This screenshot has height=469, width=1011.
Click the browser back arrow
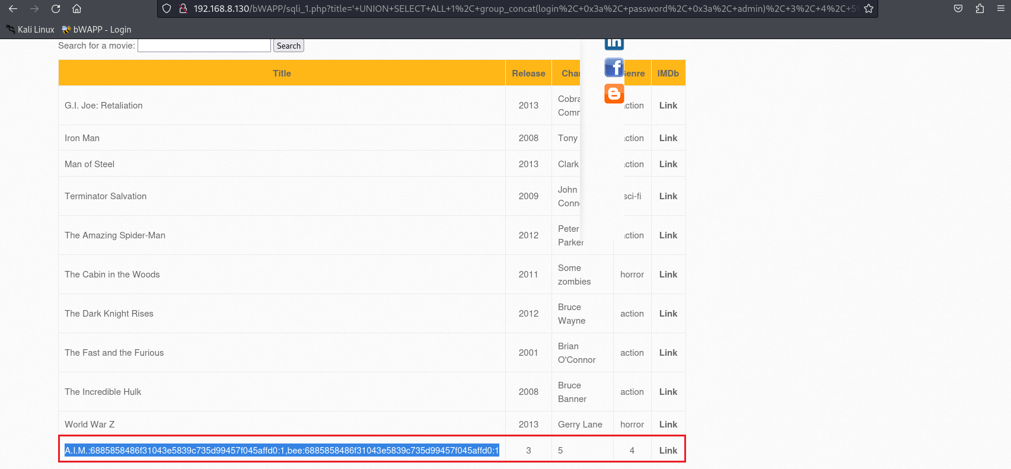click(x=13, y=9)
